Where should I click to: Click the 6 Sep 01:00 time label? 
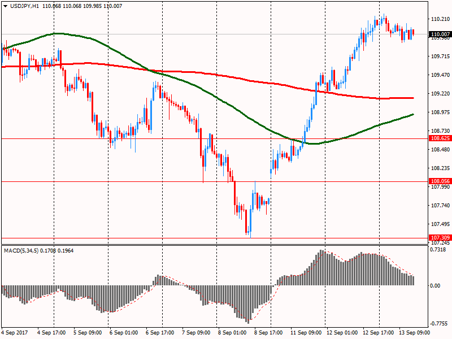pos(124,333)
